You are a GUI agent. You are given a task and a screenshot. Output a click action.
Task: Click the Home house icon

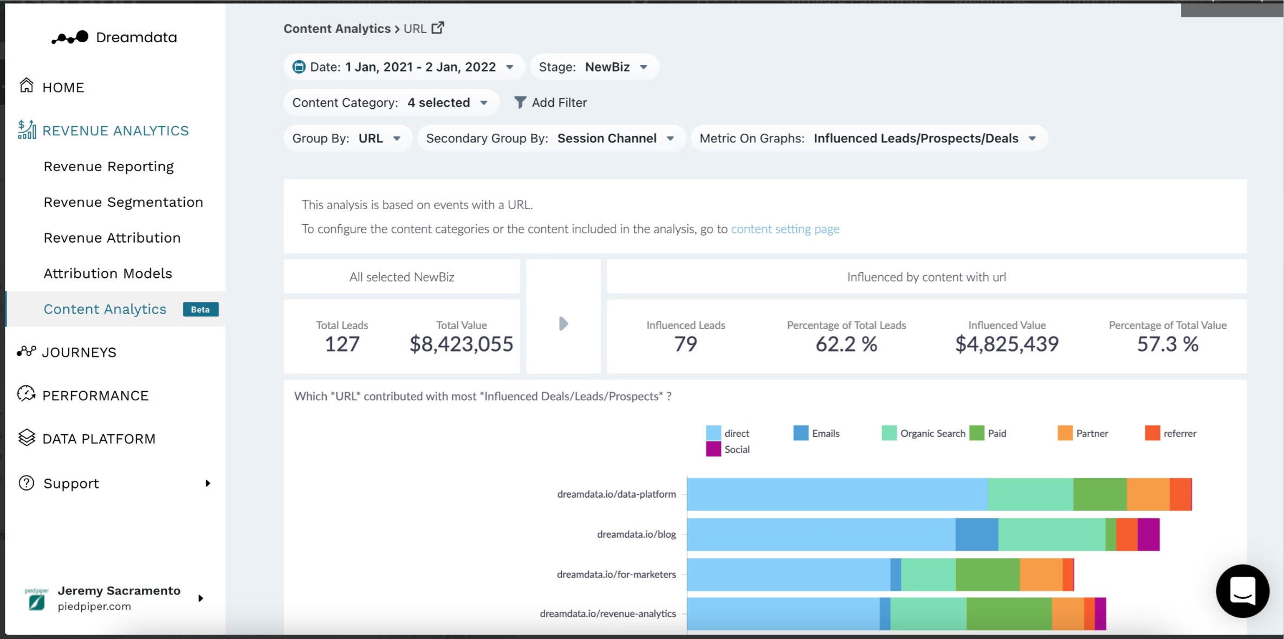pos(27,86)
